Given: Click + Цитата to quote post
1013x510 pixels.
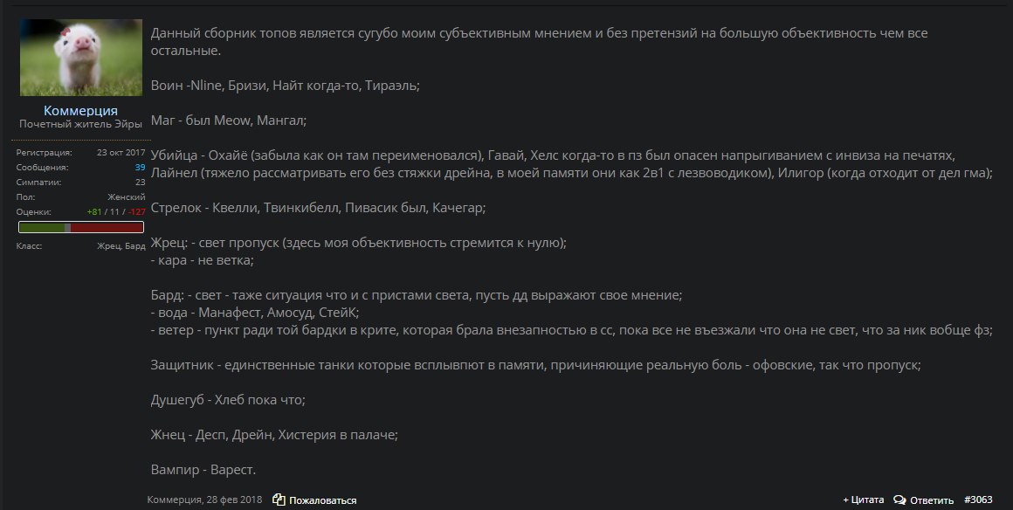Looking at the screenshot, I should 863,500.
